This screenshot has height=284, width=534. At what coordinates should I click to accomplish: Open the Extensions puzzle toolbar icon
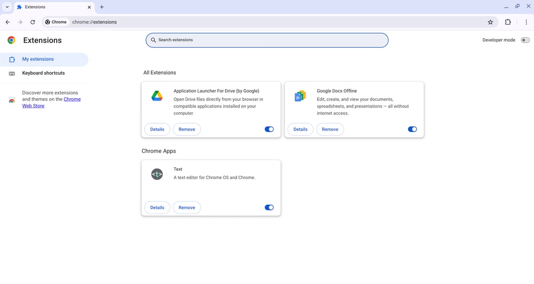pyautogui.click(x=508, y=22)
